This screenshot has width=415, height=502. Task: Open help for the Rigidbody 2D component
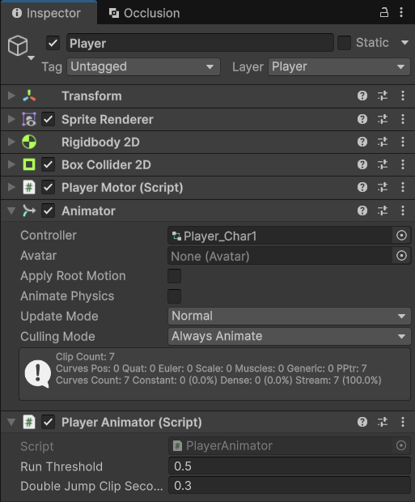coord(362,142)
